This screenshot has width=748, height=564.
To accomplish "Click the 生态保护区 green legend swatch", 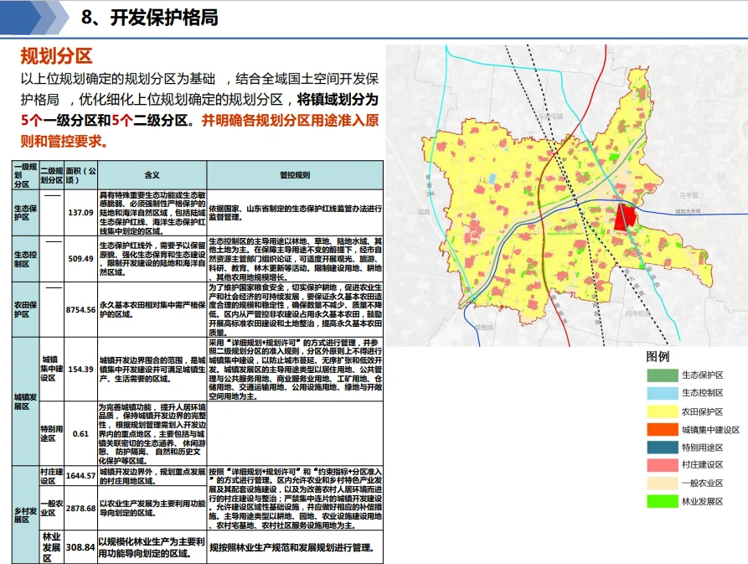I will point(661,374).
